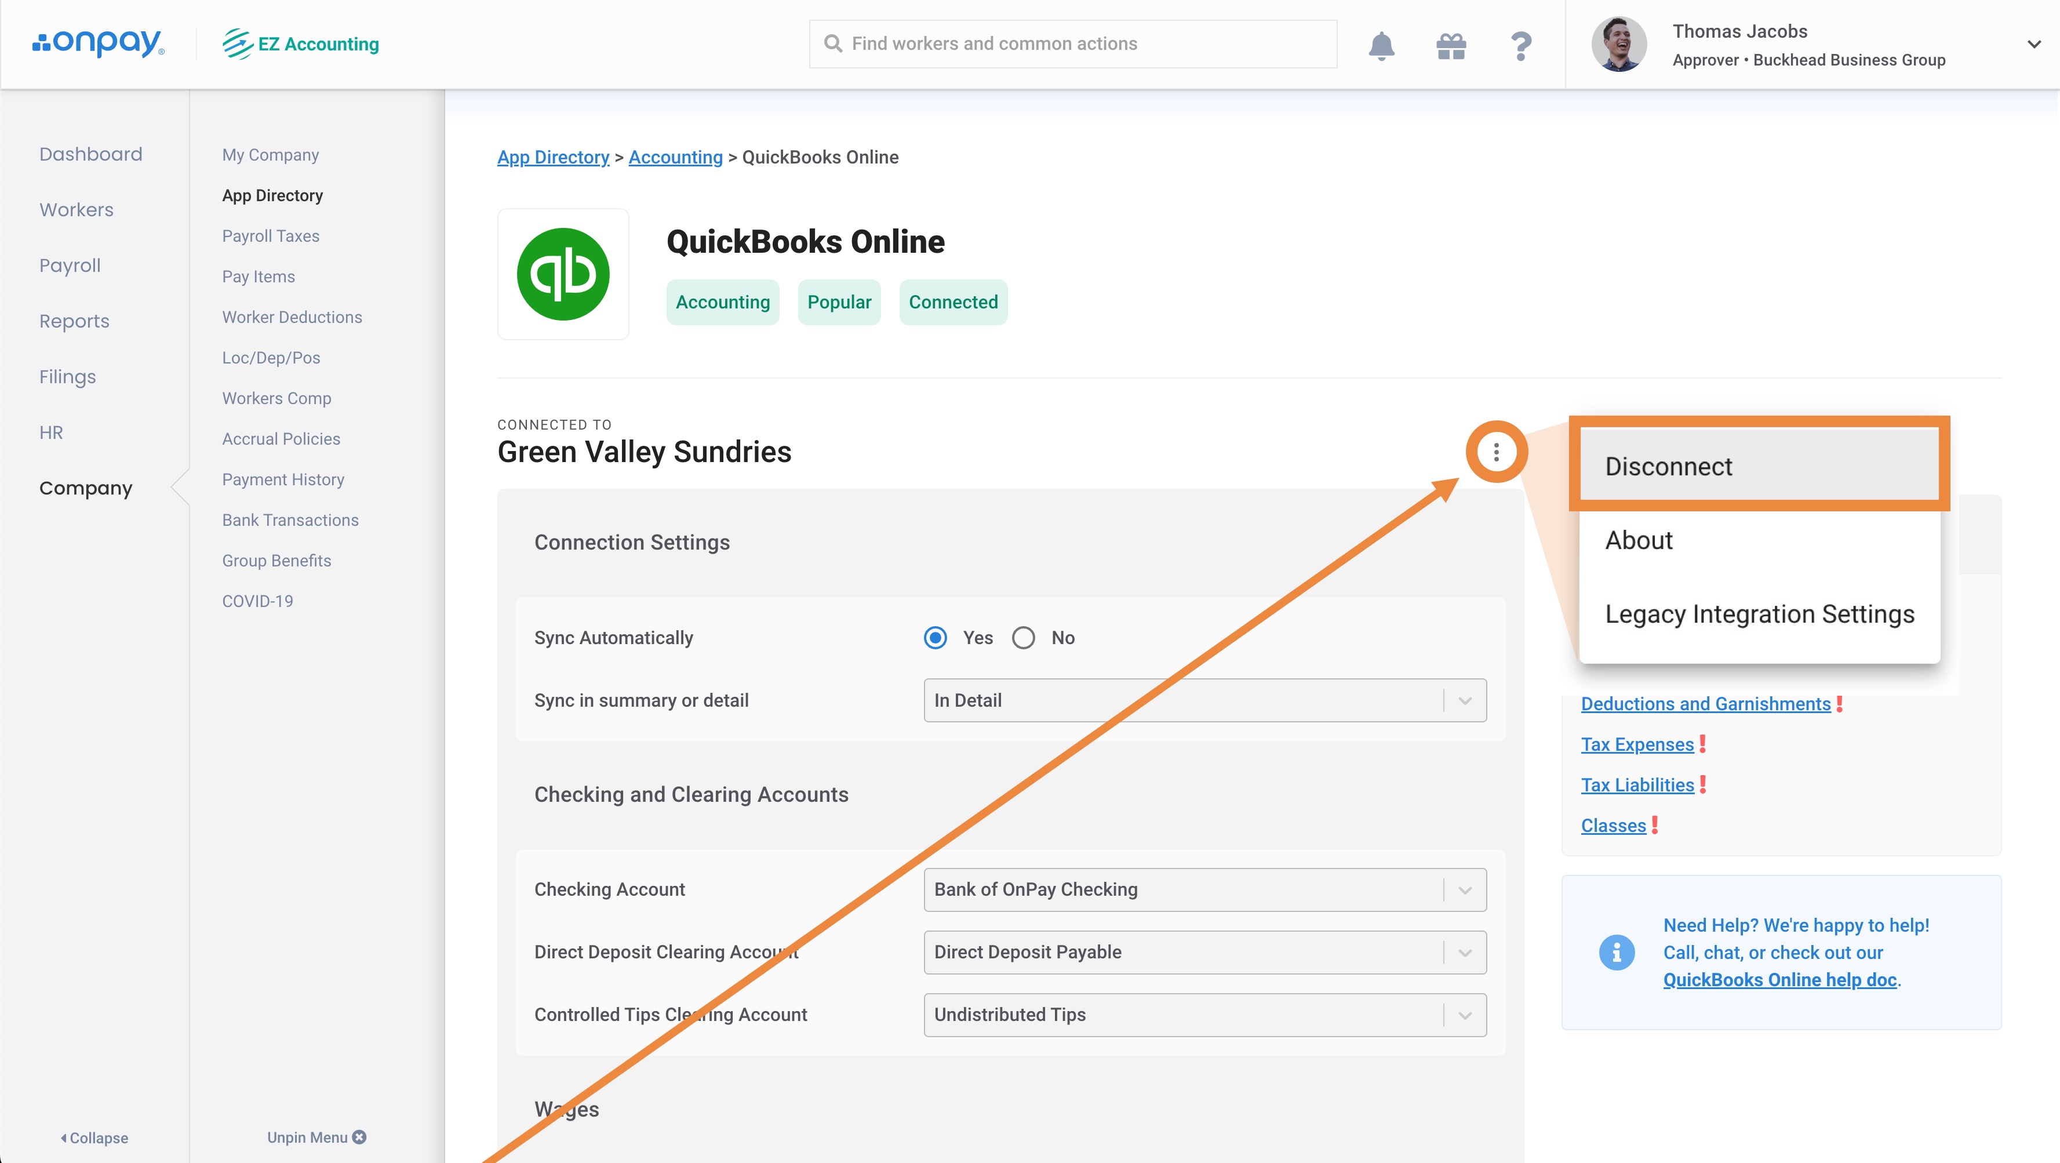Go to App Directory breadcrumb link
The image size is (2060, 1163).
[554, 158]
